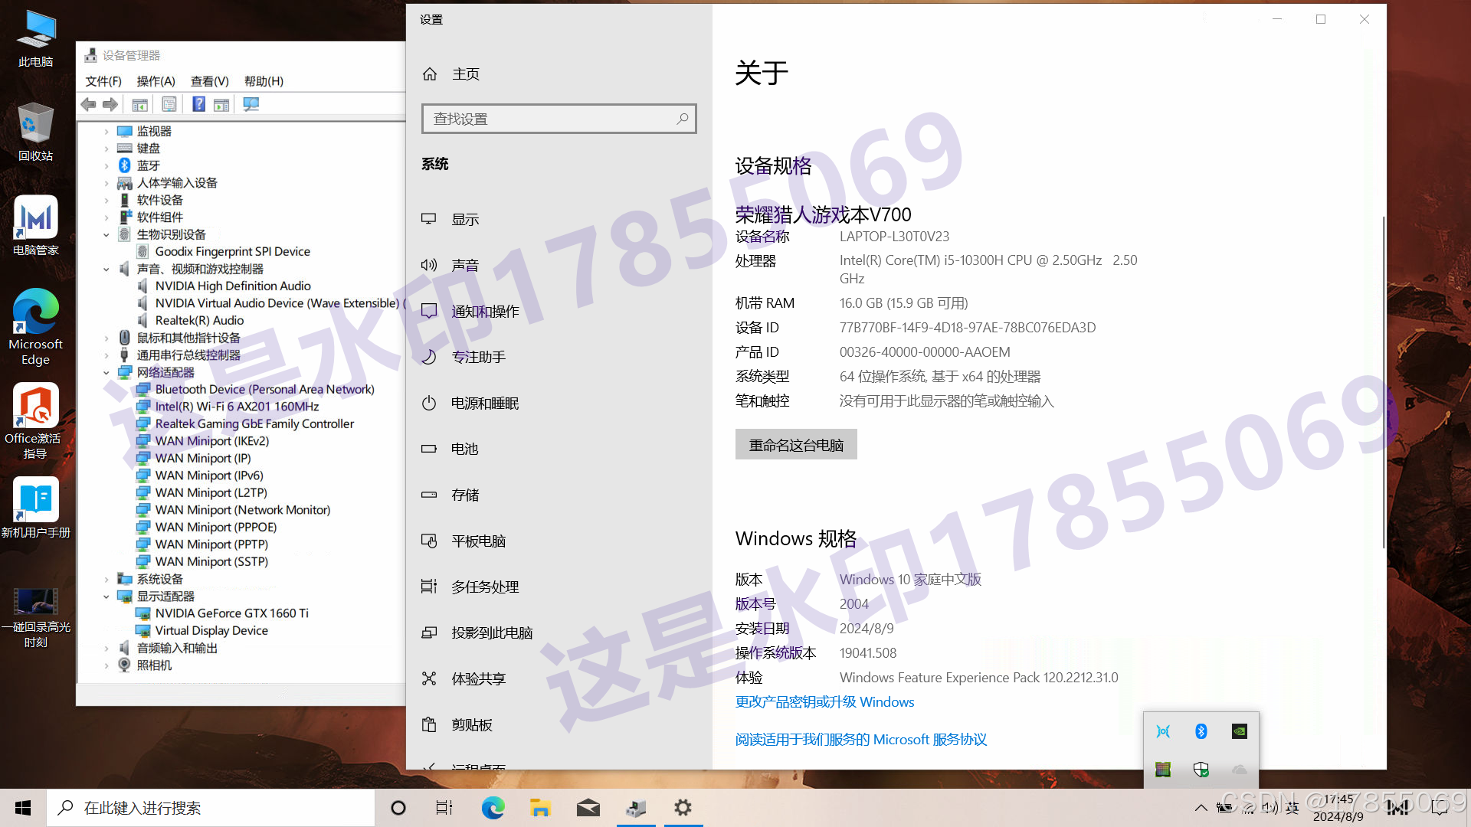
Task: Open the Home page icon in Settings
Action: [430, 74]
